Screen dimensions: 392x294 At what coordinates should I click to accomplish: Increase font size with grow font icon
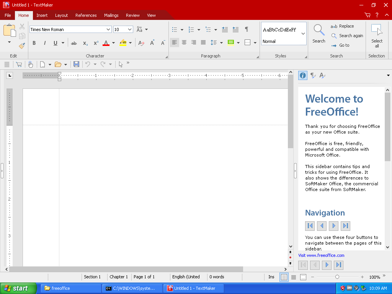[152, 43]
